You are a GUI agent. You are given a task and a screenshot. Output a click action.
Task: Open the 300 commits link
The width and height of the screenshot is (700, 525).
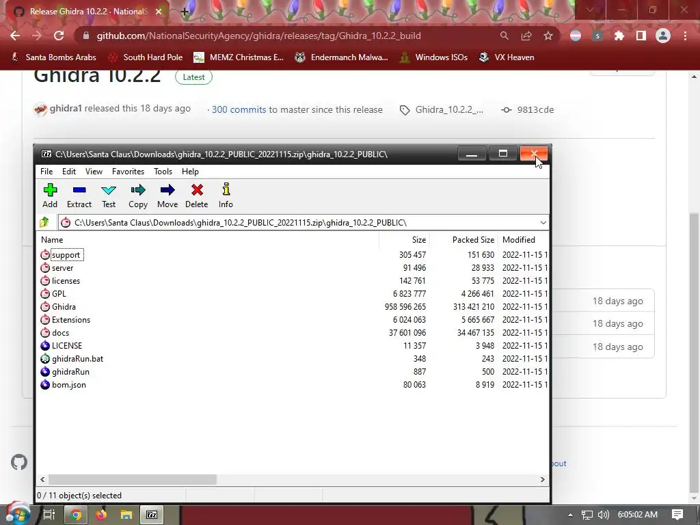[x=239, y=109]
